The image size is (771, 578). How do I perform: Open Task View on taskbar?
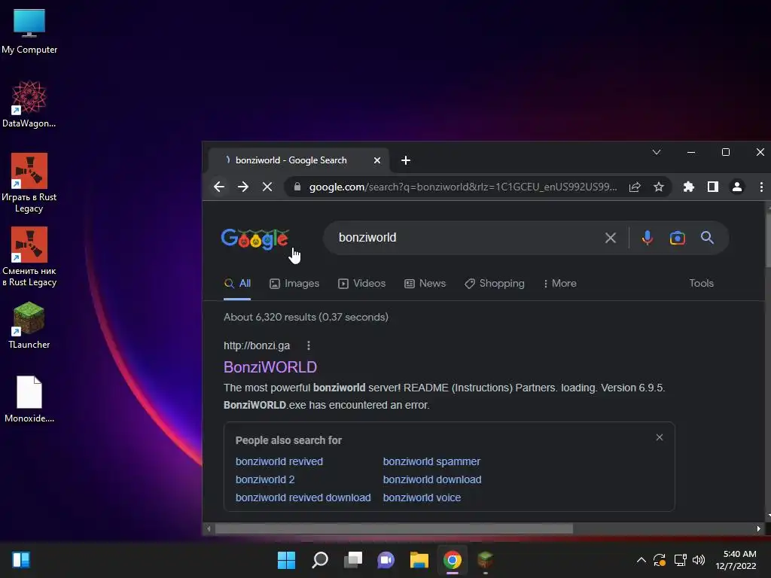click(353, 560)
